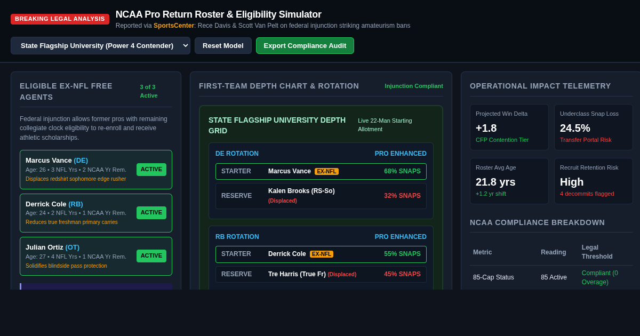Click the EX-NFL badge next to Derrick Cole

tap(322, 254)
